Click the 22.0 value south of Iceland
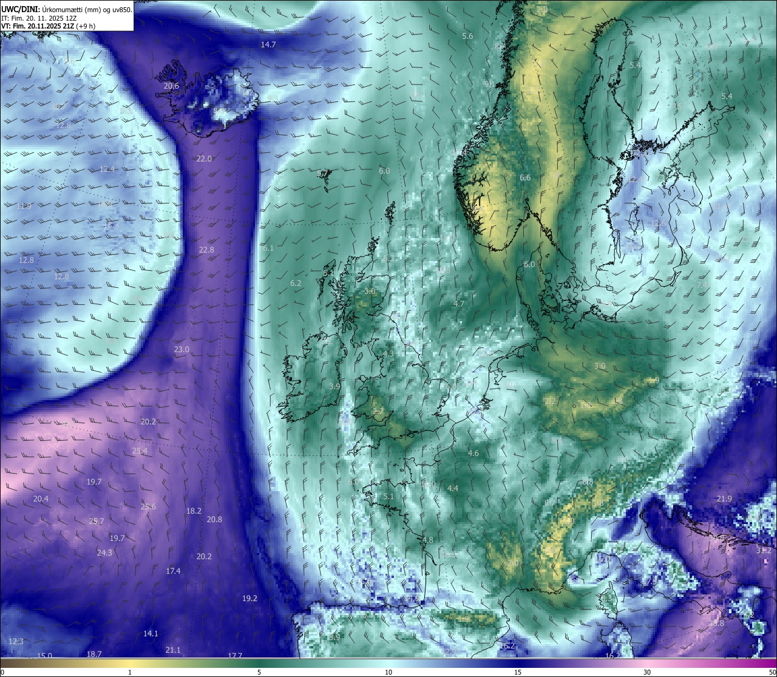The image size is (777, 677). [204, 159]
